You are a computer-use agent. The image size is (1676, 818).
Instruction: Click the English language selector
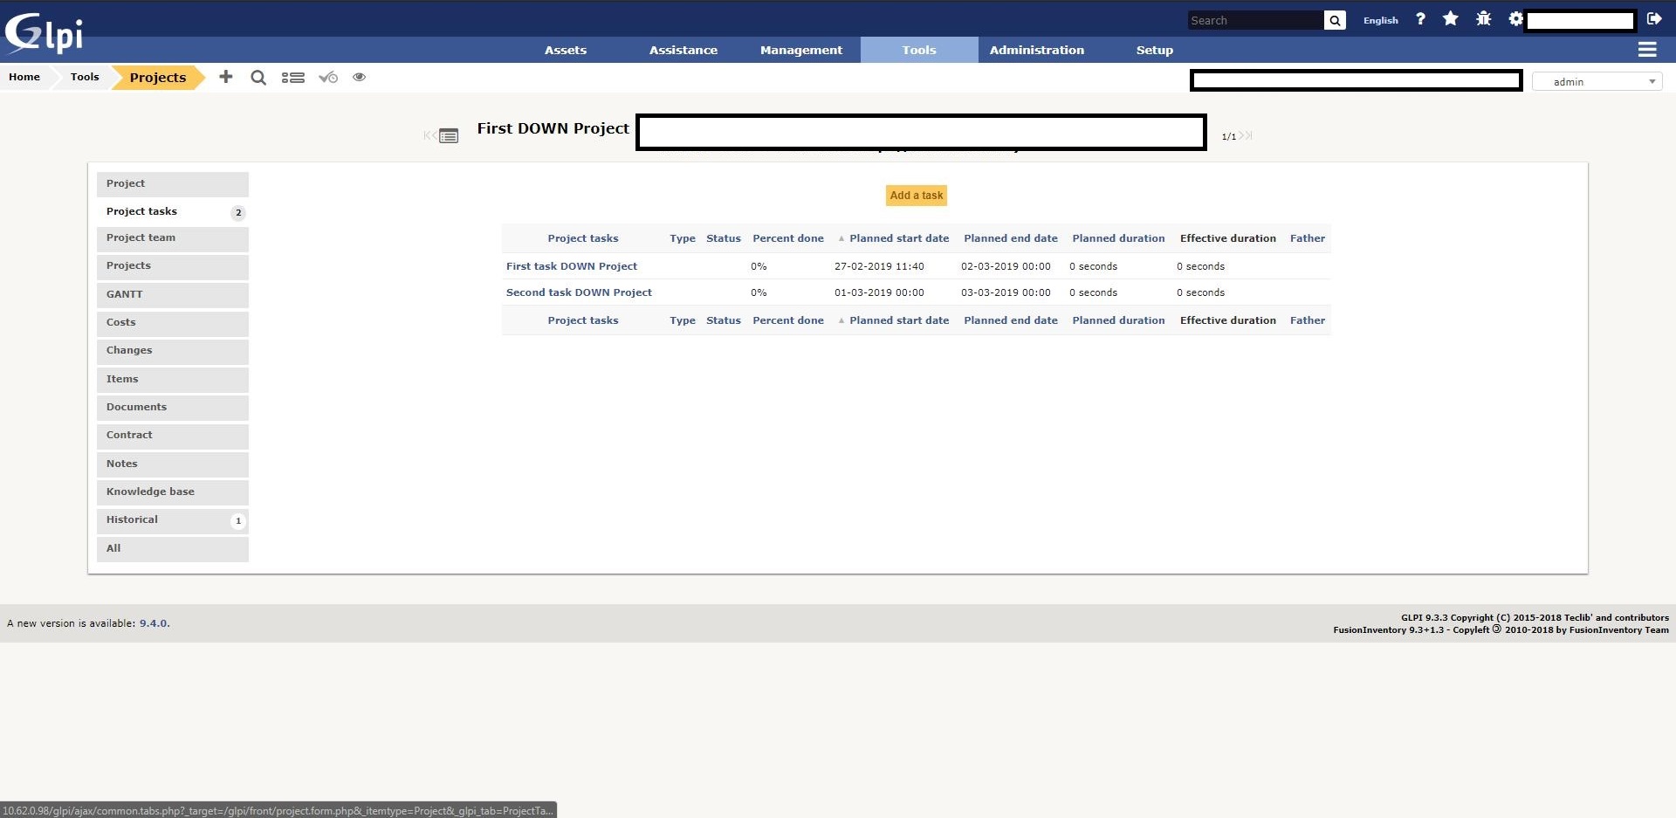tap(1380, 20)
